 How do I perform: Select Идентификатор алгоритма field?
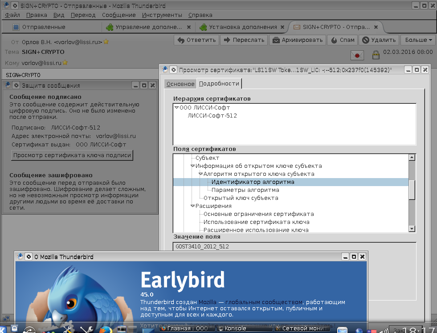[253, 182]
